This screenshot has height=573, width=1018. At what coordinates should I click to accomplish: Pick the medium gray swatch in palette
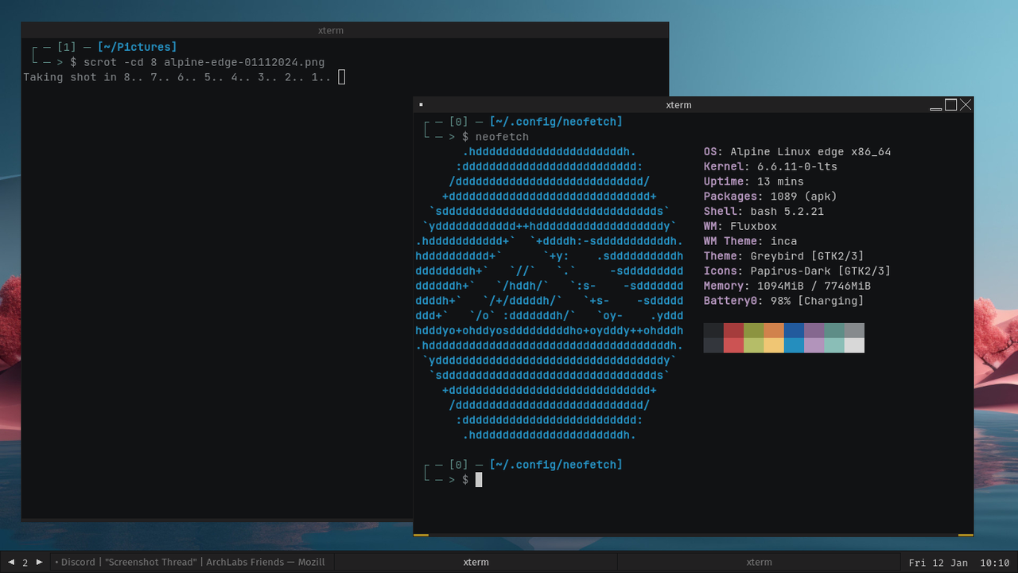point(854,330)
